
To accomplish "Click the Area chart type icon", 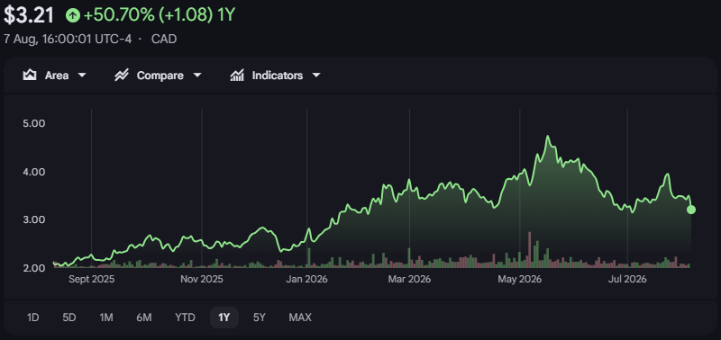I will (x=30, y=76).
